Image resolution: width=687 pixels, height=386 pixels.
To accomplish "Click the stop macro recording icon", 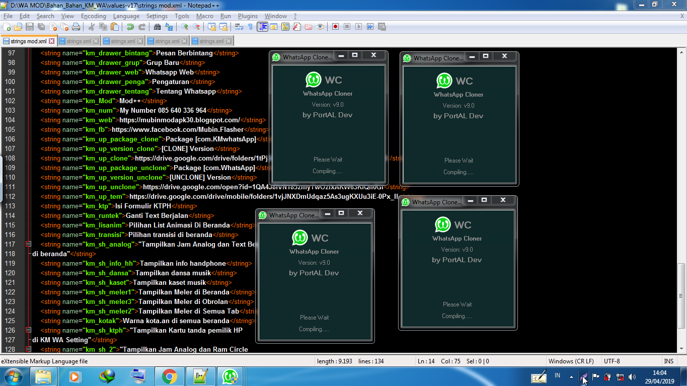I will [x=347, y=27].
